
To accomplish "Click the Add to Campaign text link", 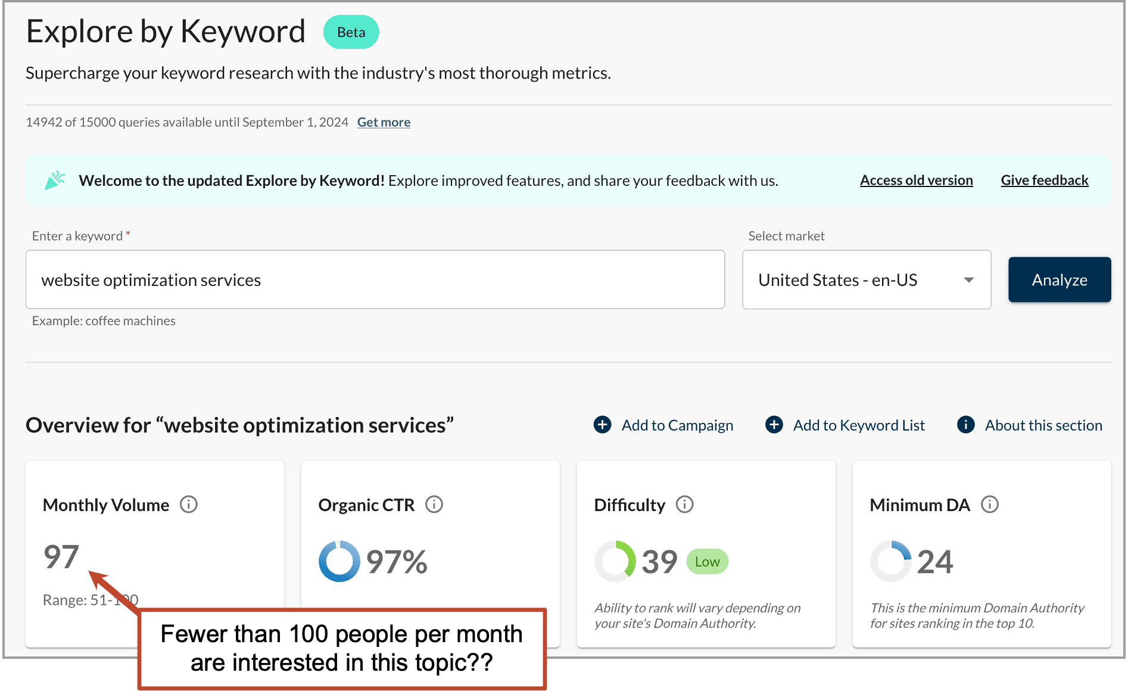I will pos(677,425).
